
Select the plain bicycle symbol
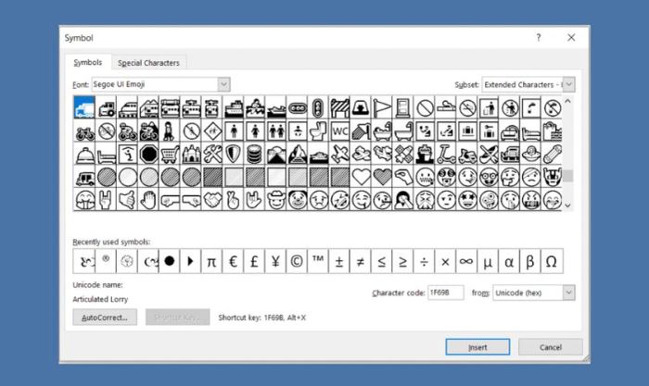[84, 131]
